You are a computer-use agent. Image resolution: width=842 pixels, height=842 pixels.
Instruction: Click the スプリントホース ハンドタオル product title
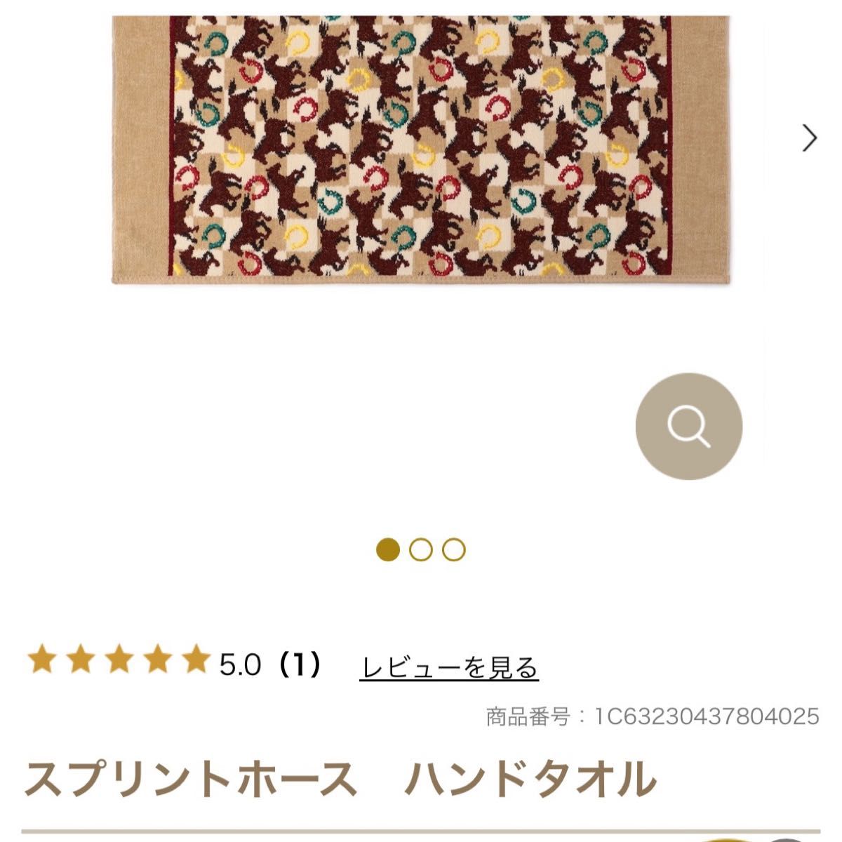[x=340, y=780]
